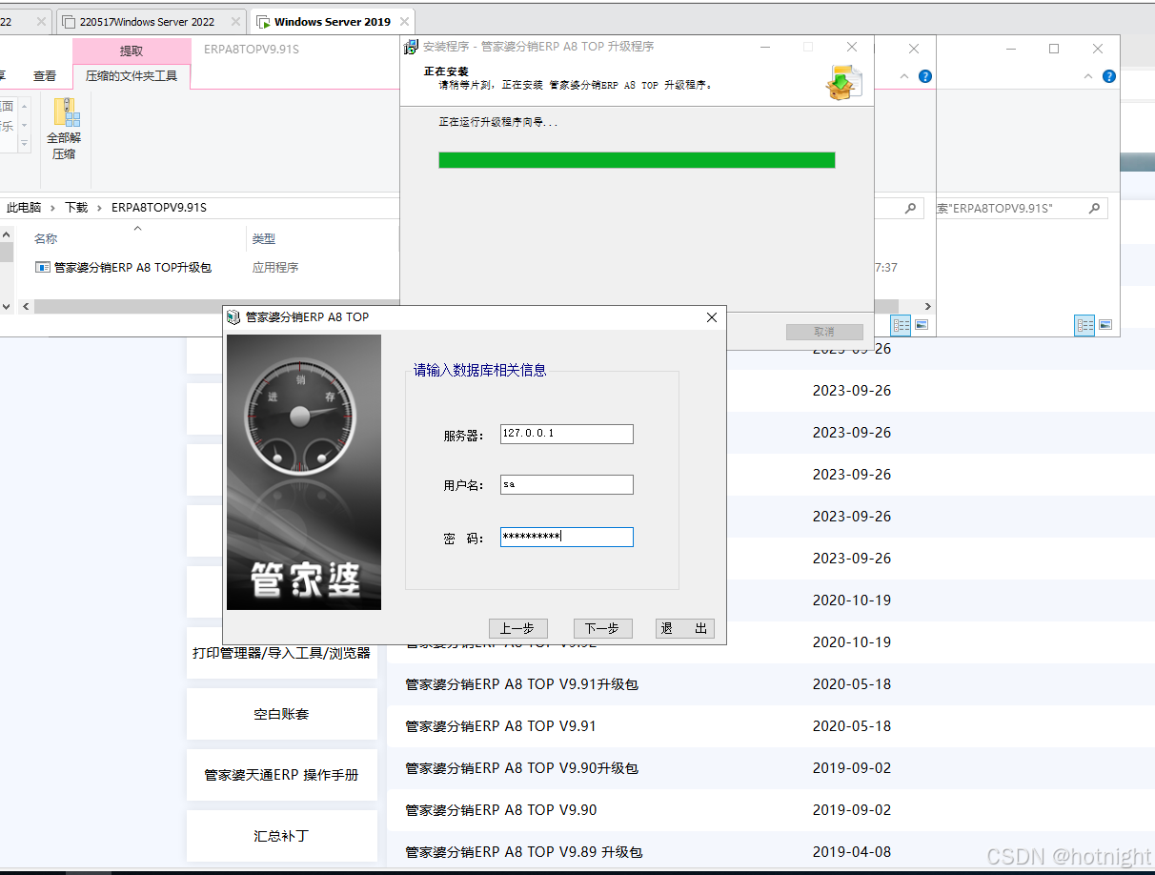Viewport: 1155px width, 875px height.
Task: Click the blue Help question-mark icon
Action: [x=925, y=76]
